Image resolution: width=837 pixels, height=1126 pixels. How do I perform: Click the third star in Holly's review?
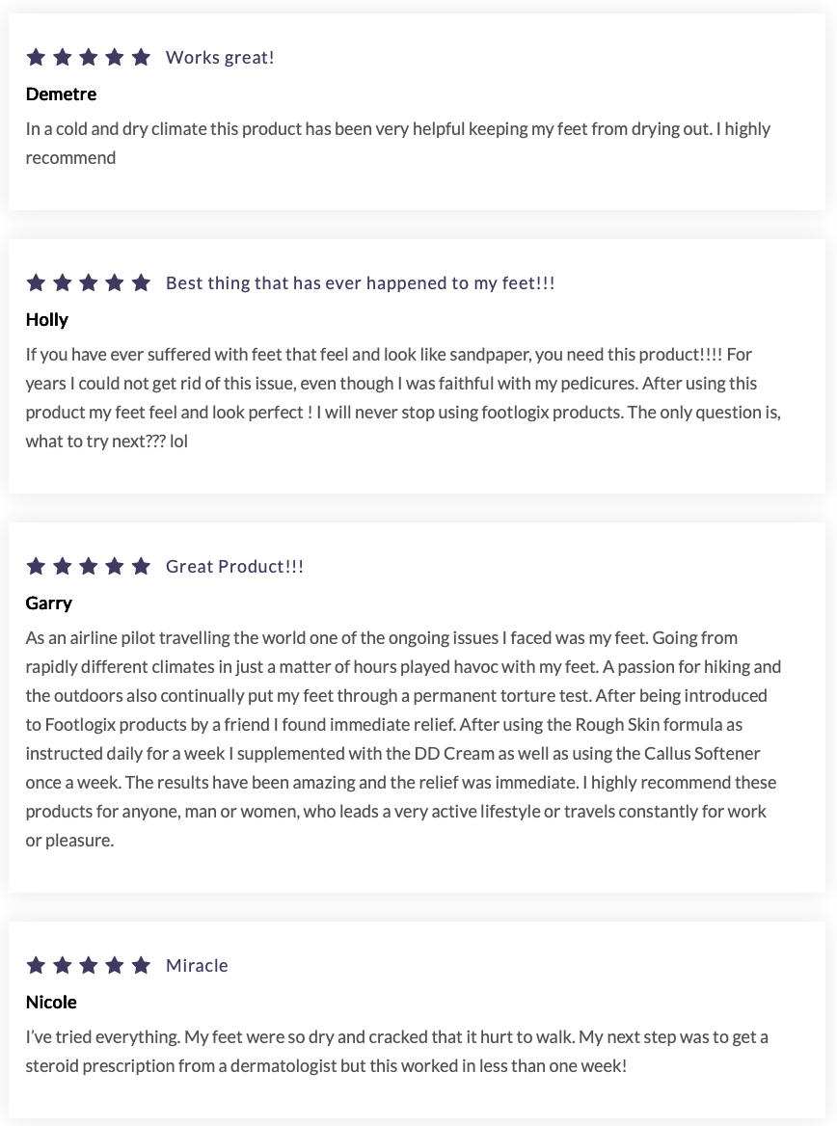(89, 282)
